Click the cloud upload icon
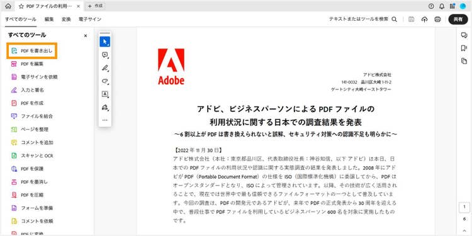 [424, 20]
